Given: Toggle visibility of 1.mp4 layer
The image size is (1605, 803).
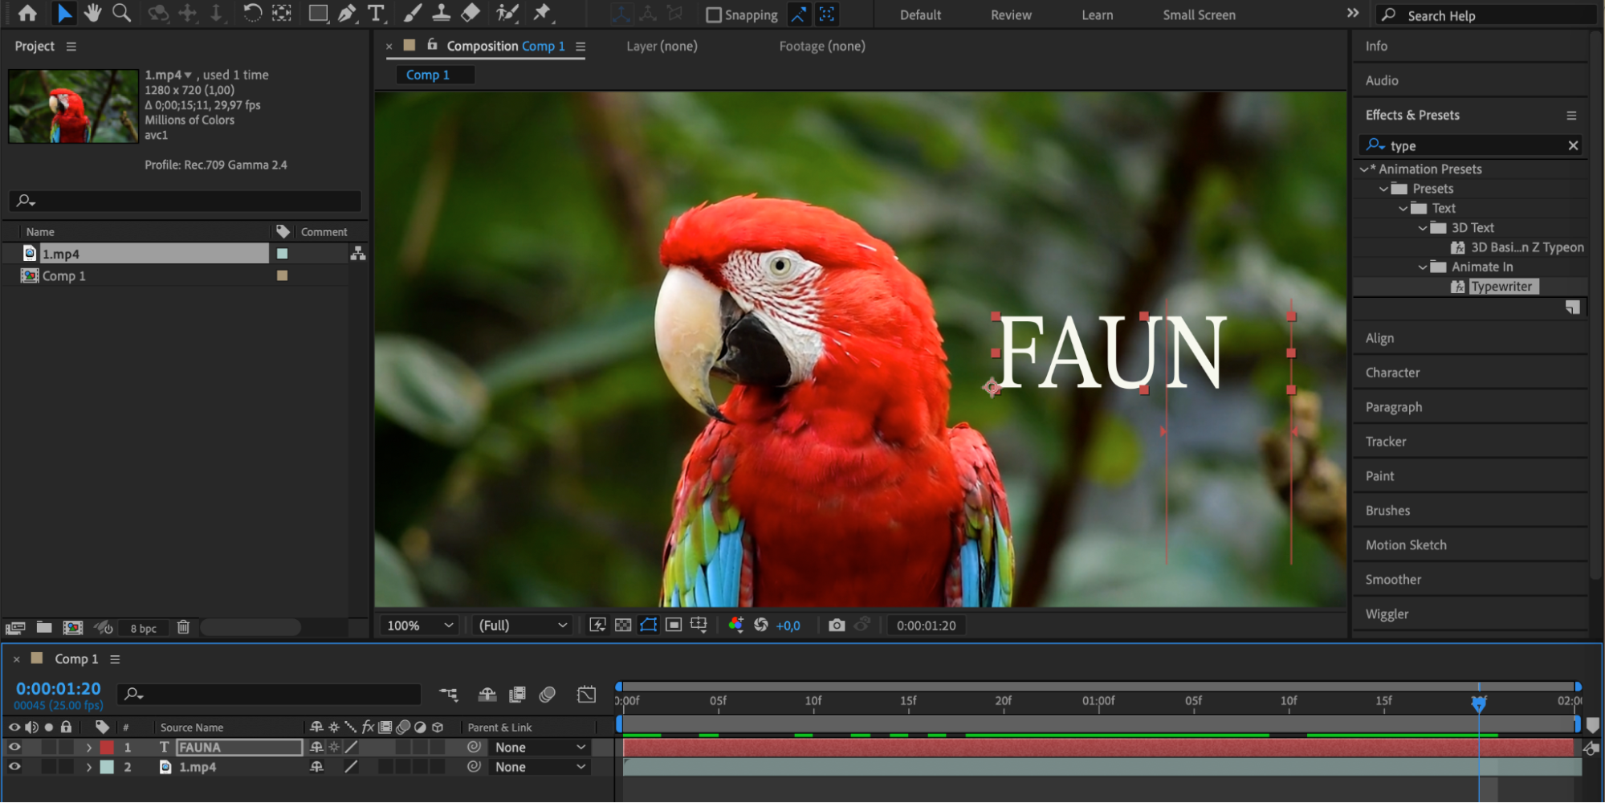Looking at the screenshot, I should (x=14, y=767).
